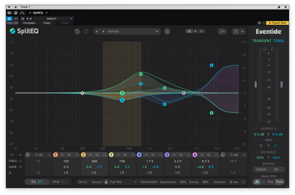Click the X-Touch One button

277,23
